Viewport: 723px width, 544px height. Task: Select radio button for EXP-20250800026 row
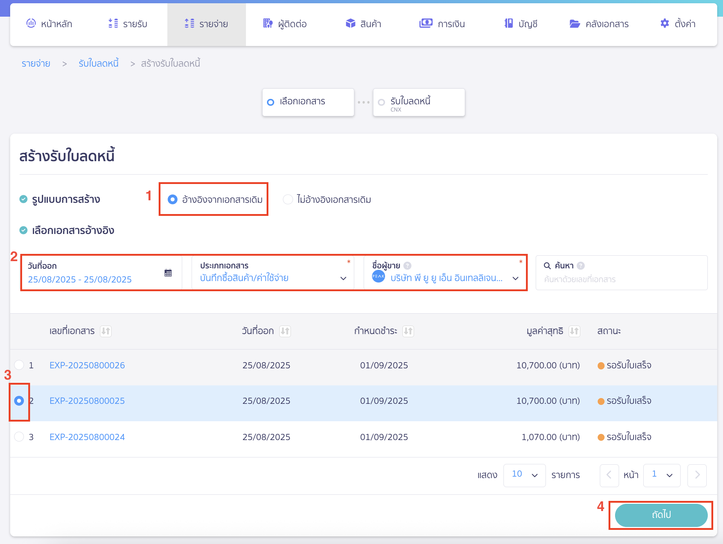coord(19,365)
